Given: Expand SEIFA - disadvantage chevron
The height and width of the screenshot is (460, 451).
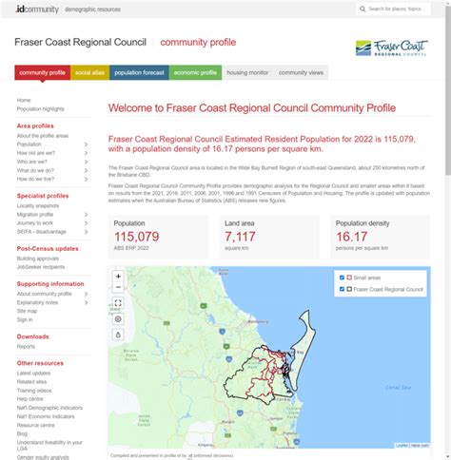Looking at the screenshot, I should click(x=86, y=232).
